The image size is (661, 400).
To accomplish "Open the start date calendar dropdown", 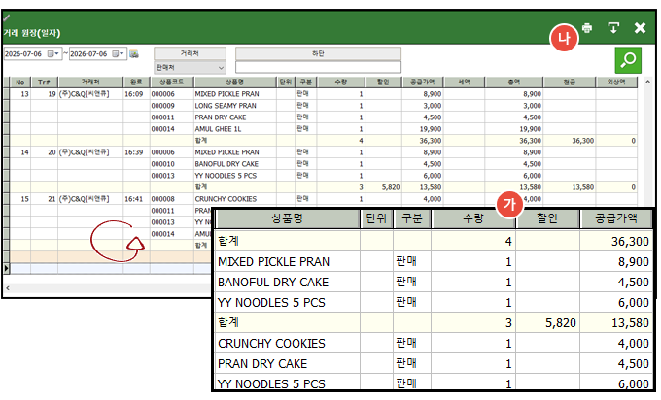I will pyautogui.click(x=52, y=54).
